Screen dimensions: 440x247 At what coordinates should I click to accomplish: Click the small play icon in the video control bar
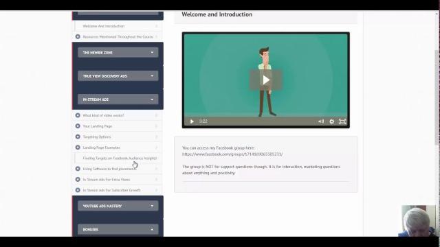click(192, 121)
